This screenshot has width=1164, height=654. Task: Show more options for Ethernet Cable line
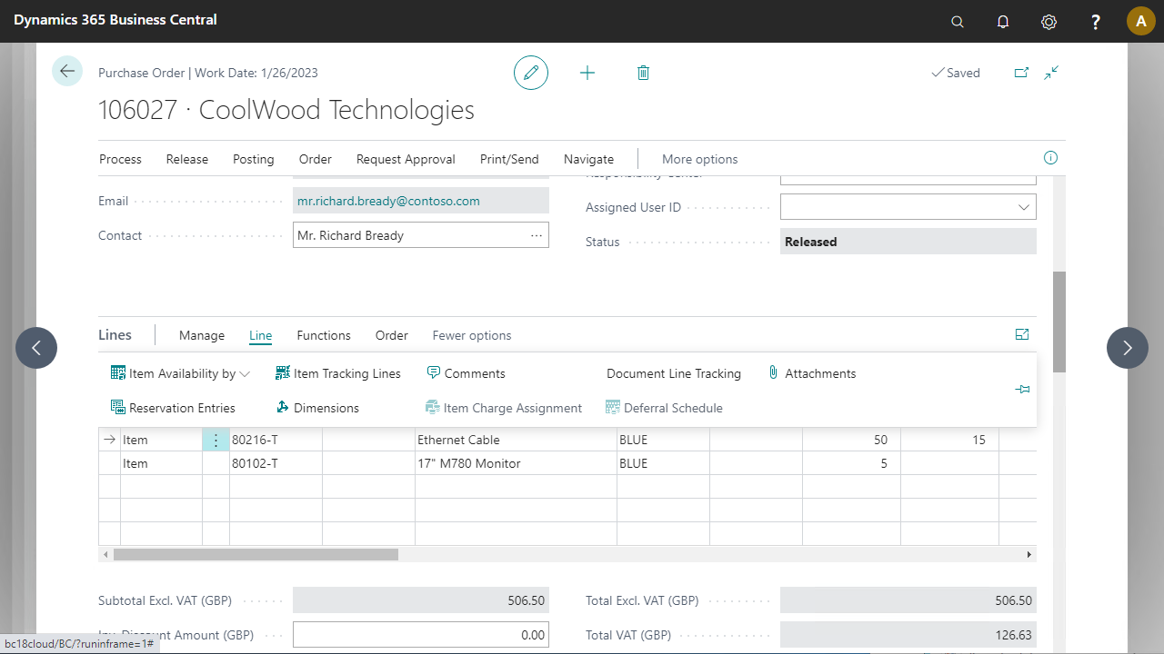(216, 440)
